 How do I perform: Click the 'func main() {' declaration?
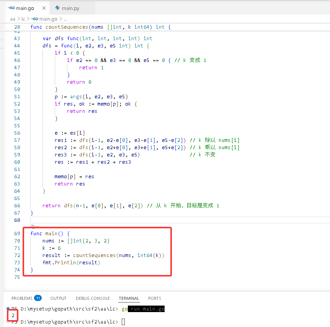coord(50,234)
